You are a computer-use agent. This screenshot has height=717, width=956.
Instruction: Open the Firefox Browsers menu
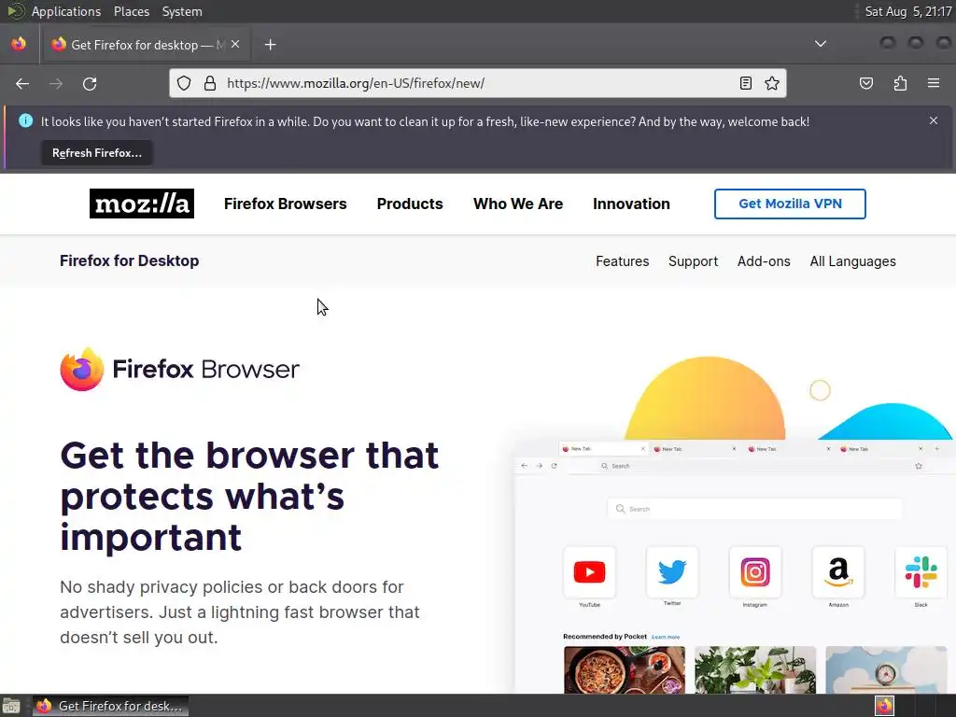click(286, 204)
